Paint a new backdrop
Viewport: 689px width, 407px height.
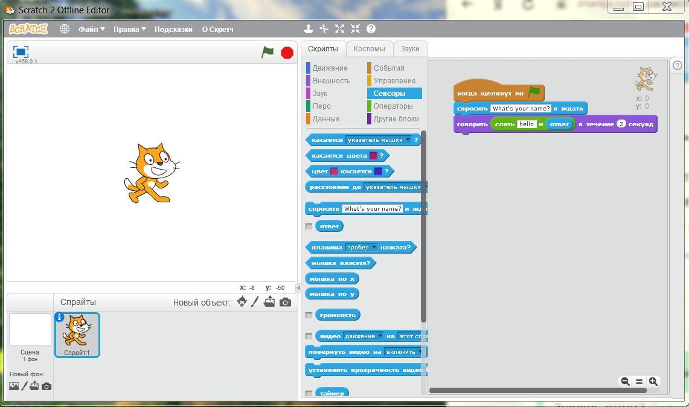[25, 386]
